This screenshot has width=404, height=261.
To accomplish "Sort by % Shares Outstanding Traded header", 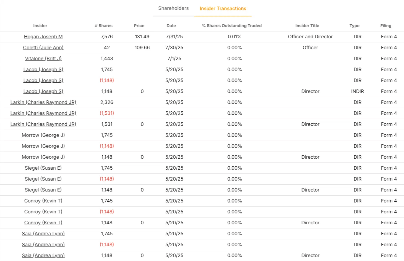I will 232,26.
